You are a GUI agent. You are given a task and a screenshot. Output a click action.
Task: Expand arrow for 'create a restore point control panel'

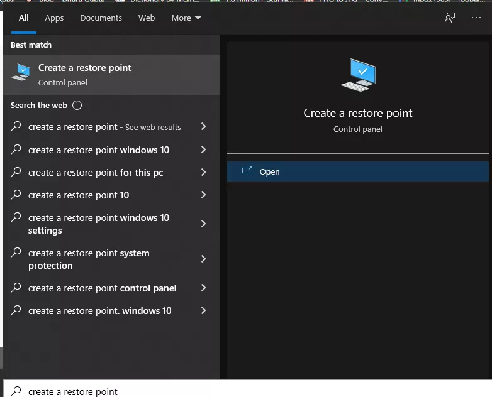(203, 288)
